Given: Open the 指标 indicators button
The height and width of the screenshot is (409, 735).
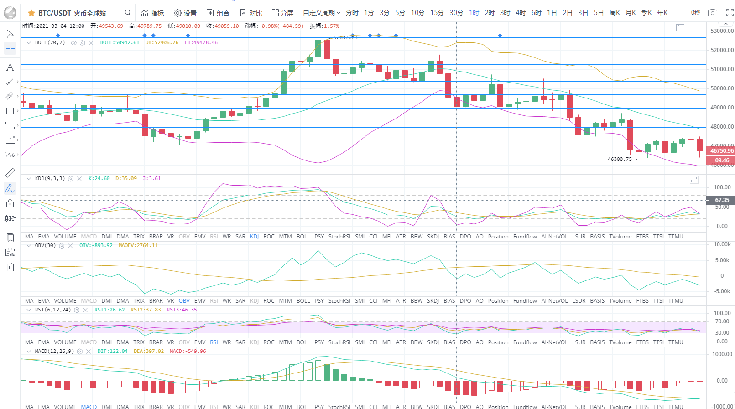Looking at the screenshot, I should (x=152, y=13).
